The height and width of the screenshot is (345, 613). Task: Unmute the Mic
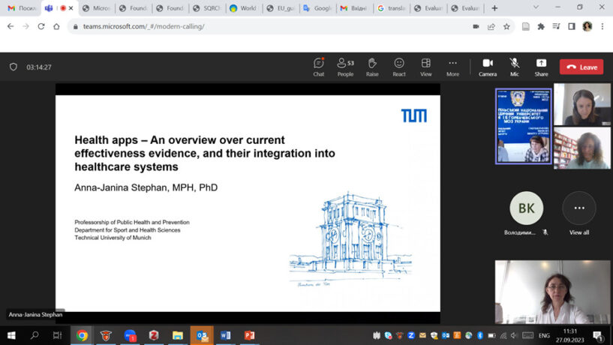[515, 67]
